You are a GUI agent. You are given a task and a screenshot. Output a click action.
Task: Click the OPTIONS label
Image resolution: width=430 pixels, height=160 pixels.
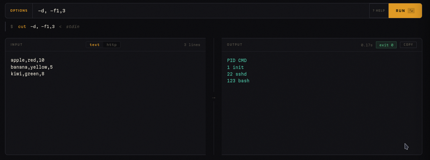coord(19,11)
